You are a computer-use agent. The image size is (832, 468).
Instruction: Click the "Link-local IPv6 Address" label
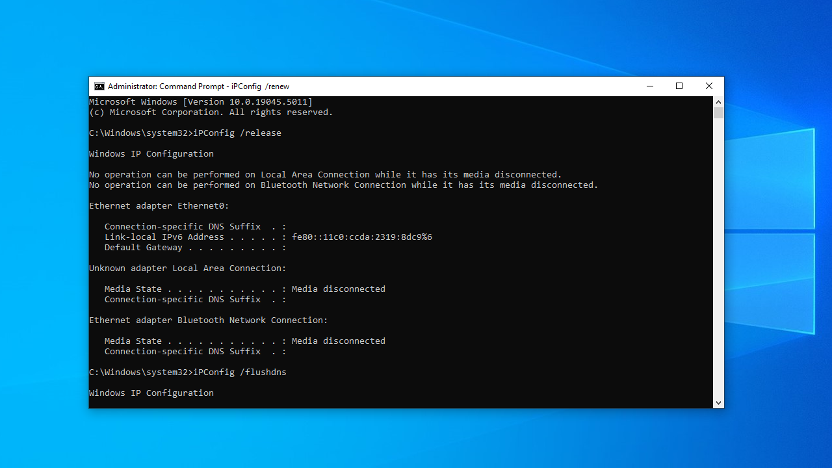coord(164,237)
